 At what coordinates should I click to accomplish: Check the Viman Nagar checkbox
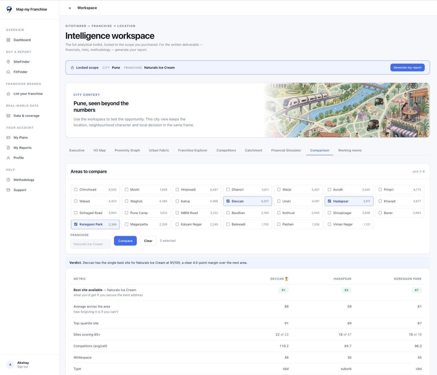click(329, 224)
